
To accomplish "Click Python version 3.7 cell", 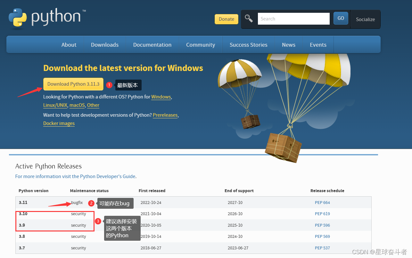I will tap(22, 248).
